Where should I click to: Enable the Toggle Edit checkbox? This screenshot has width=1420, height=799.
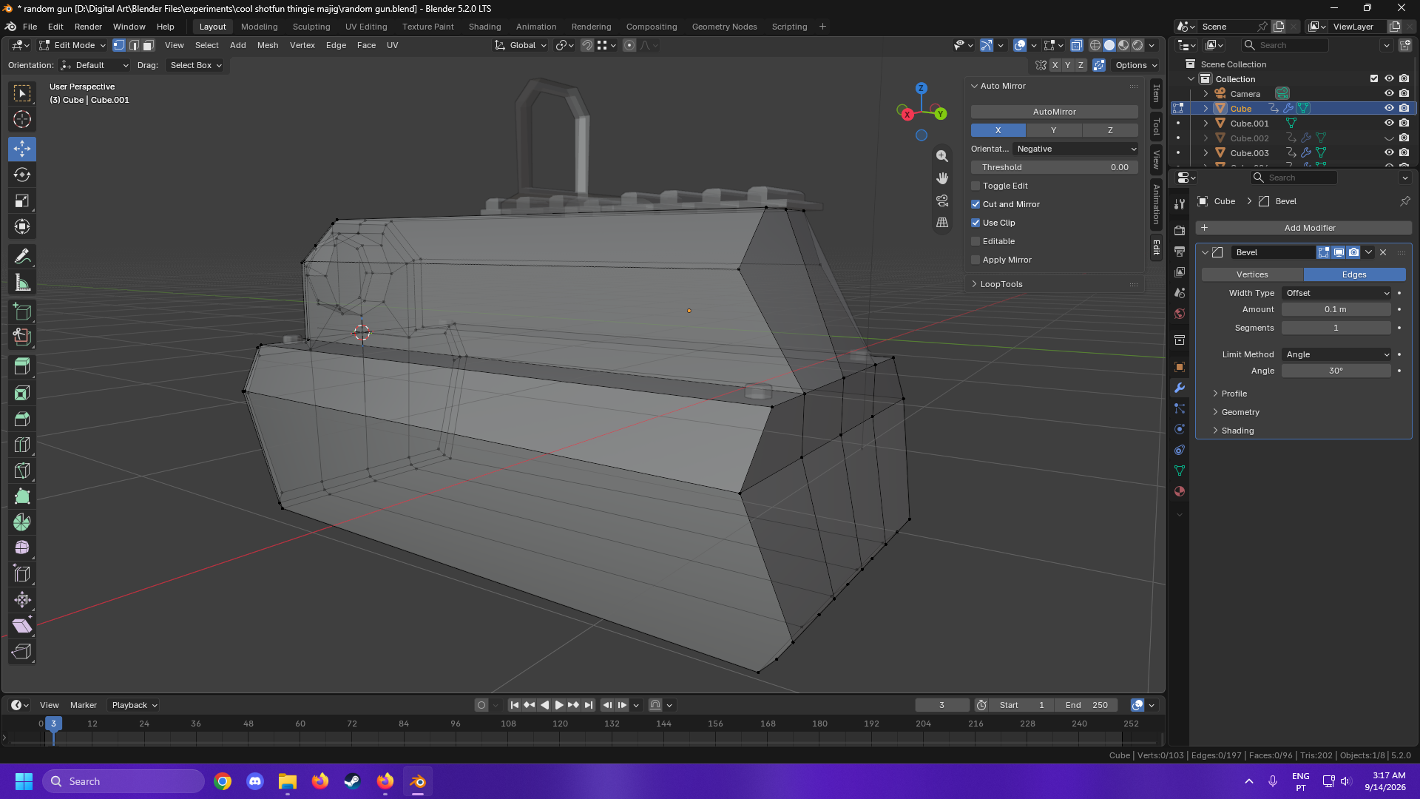click(x=976, y=186)
